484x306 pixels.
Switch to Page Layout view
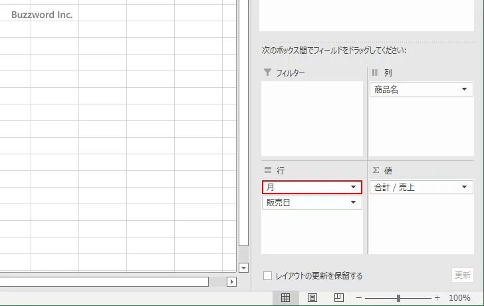tap(312, 297)
